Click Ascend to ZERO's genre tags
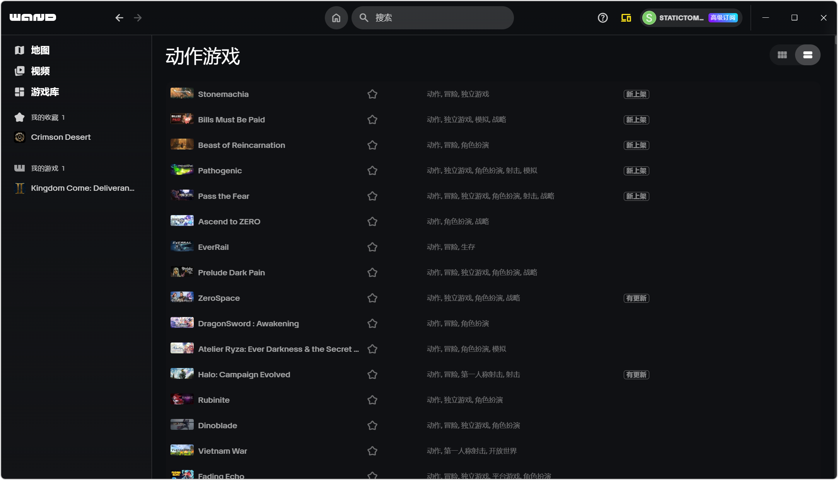The width and height of the screenshot is (838, 480). (458, 222)
